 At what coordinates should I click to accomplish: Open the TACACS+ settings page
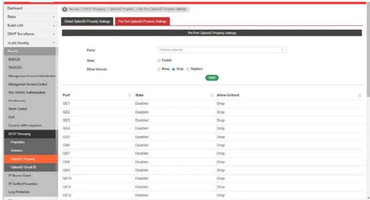tap(15, 68)
